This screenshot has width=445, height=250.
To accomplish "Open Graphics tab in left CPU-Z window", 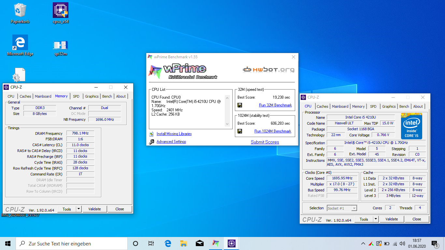I will coord(92,96).
